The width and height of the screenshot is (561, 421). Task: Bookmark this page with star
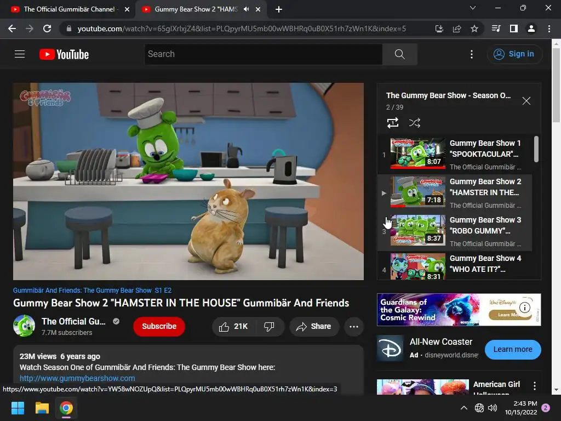tap(474, 29)
